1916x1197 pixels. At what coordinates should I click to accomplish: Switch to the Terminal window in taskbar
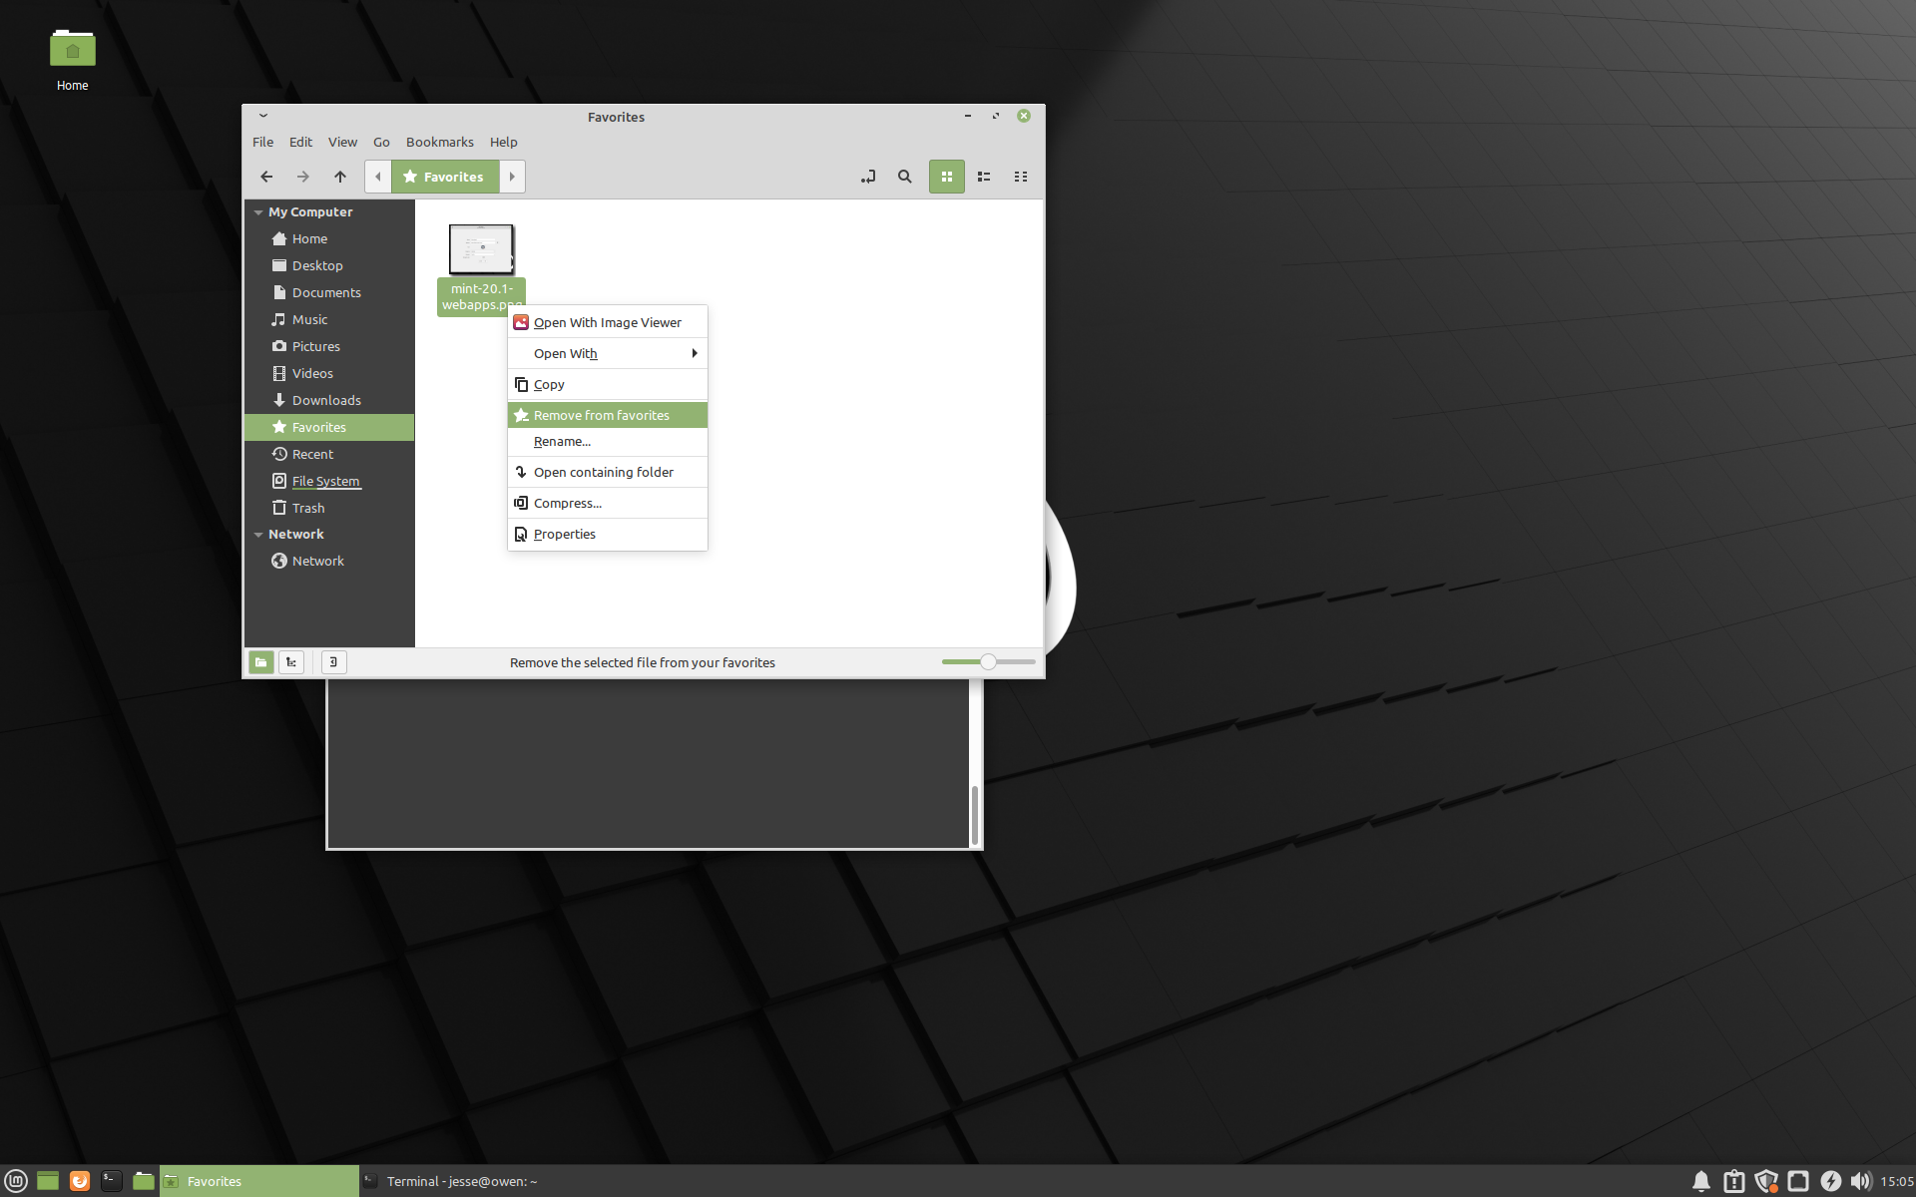(459, 1181)
